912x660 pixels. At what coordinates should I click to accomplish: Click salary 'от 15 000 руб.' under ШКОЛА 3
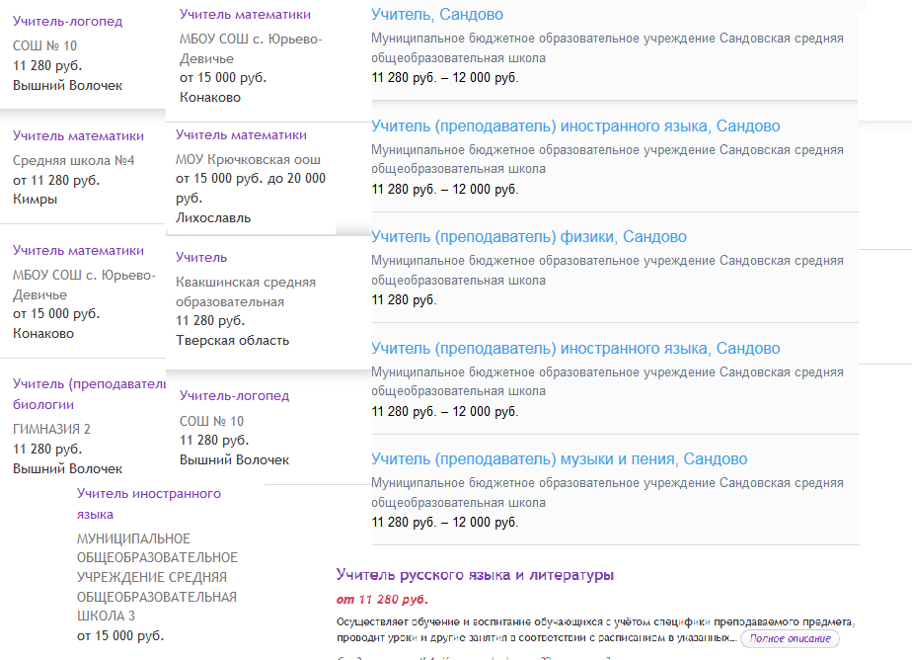(119, 635)
